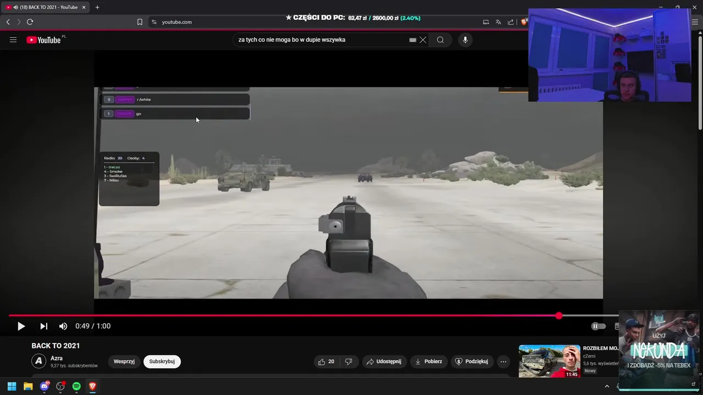Viewport: 703px width, 395px height.
Task: Bookmark this page
Action: tap(140, 22)
